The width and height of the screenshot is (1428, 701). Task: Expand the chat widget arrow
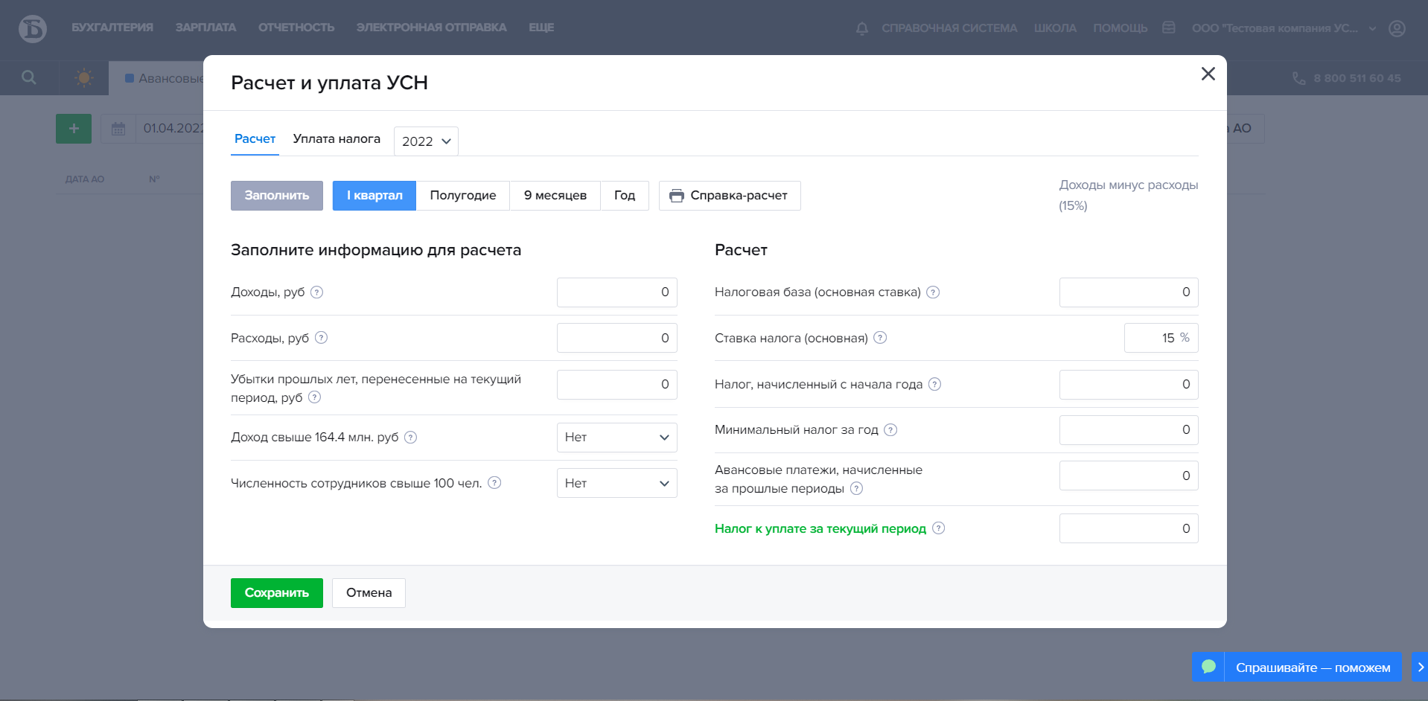pyautogui.click(x=1421, y=667)
